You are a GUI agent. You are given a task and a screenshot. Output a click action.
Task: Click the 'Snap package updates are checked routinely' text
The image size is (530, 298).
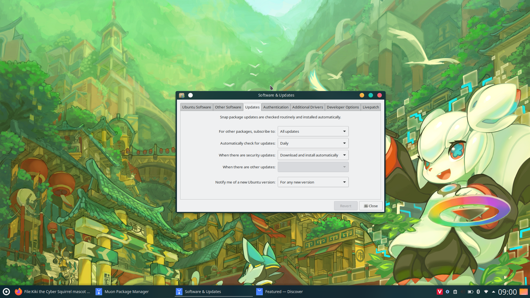280,117
